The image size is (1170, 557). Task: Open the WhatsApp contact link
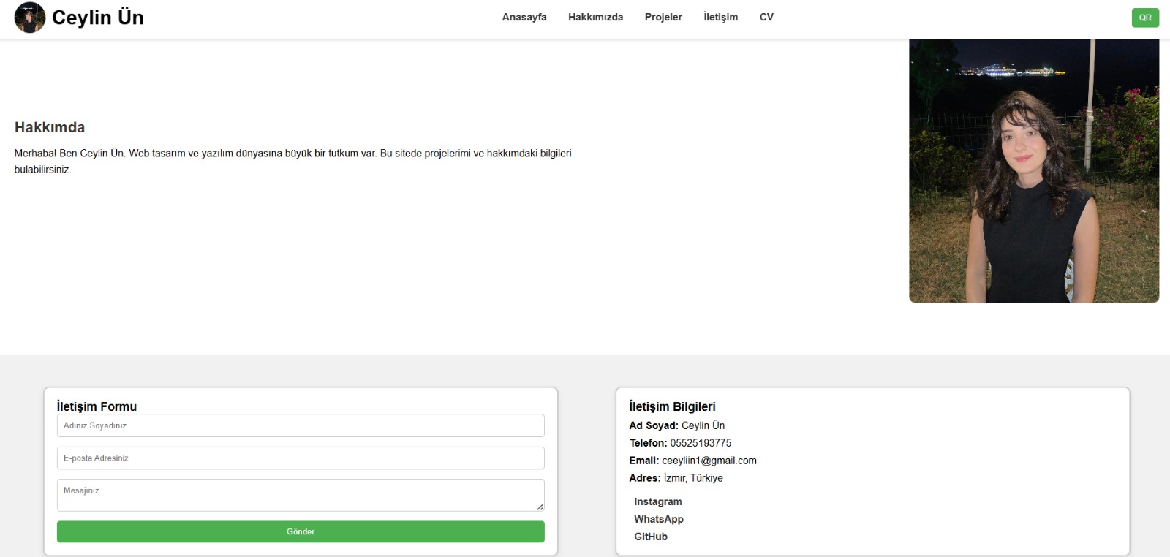[658, 519]
